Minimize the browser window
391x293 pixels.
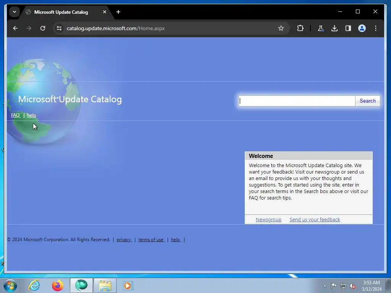(x=340, y=11)
